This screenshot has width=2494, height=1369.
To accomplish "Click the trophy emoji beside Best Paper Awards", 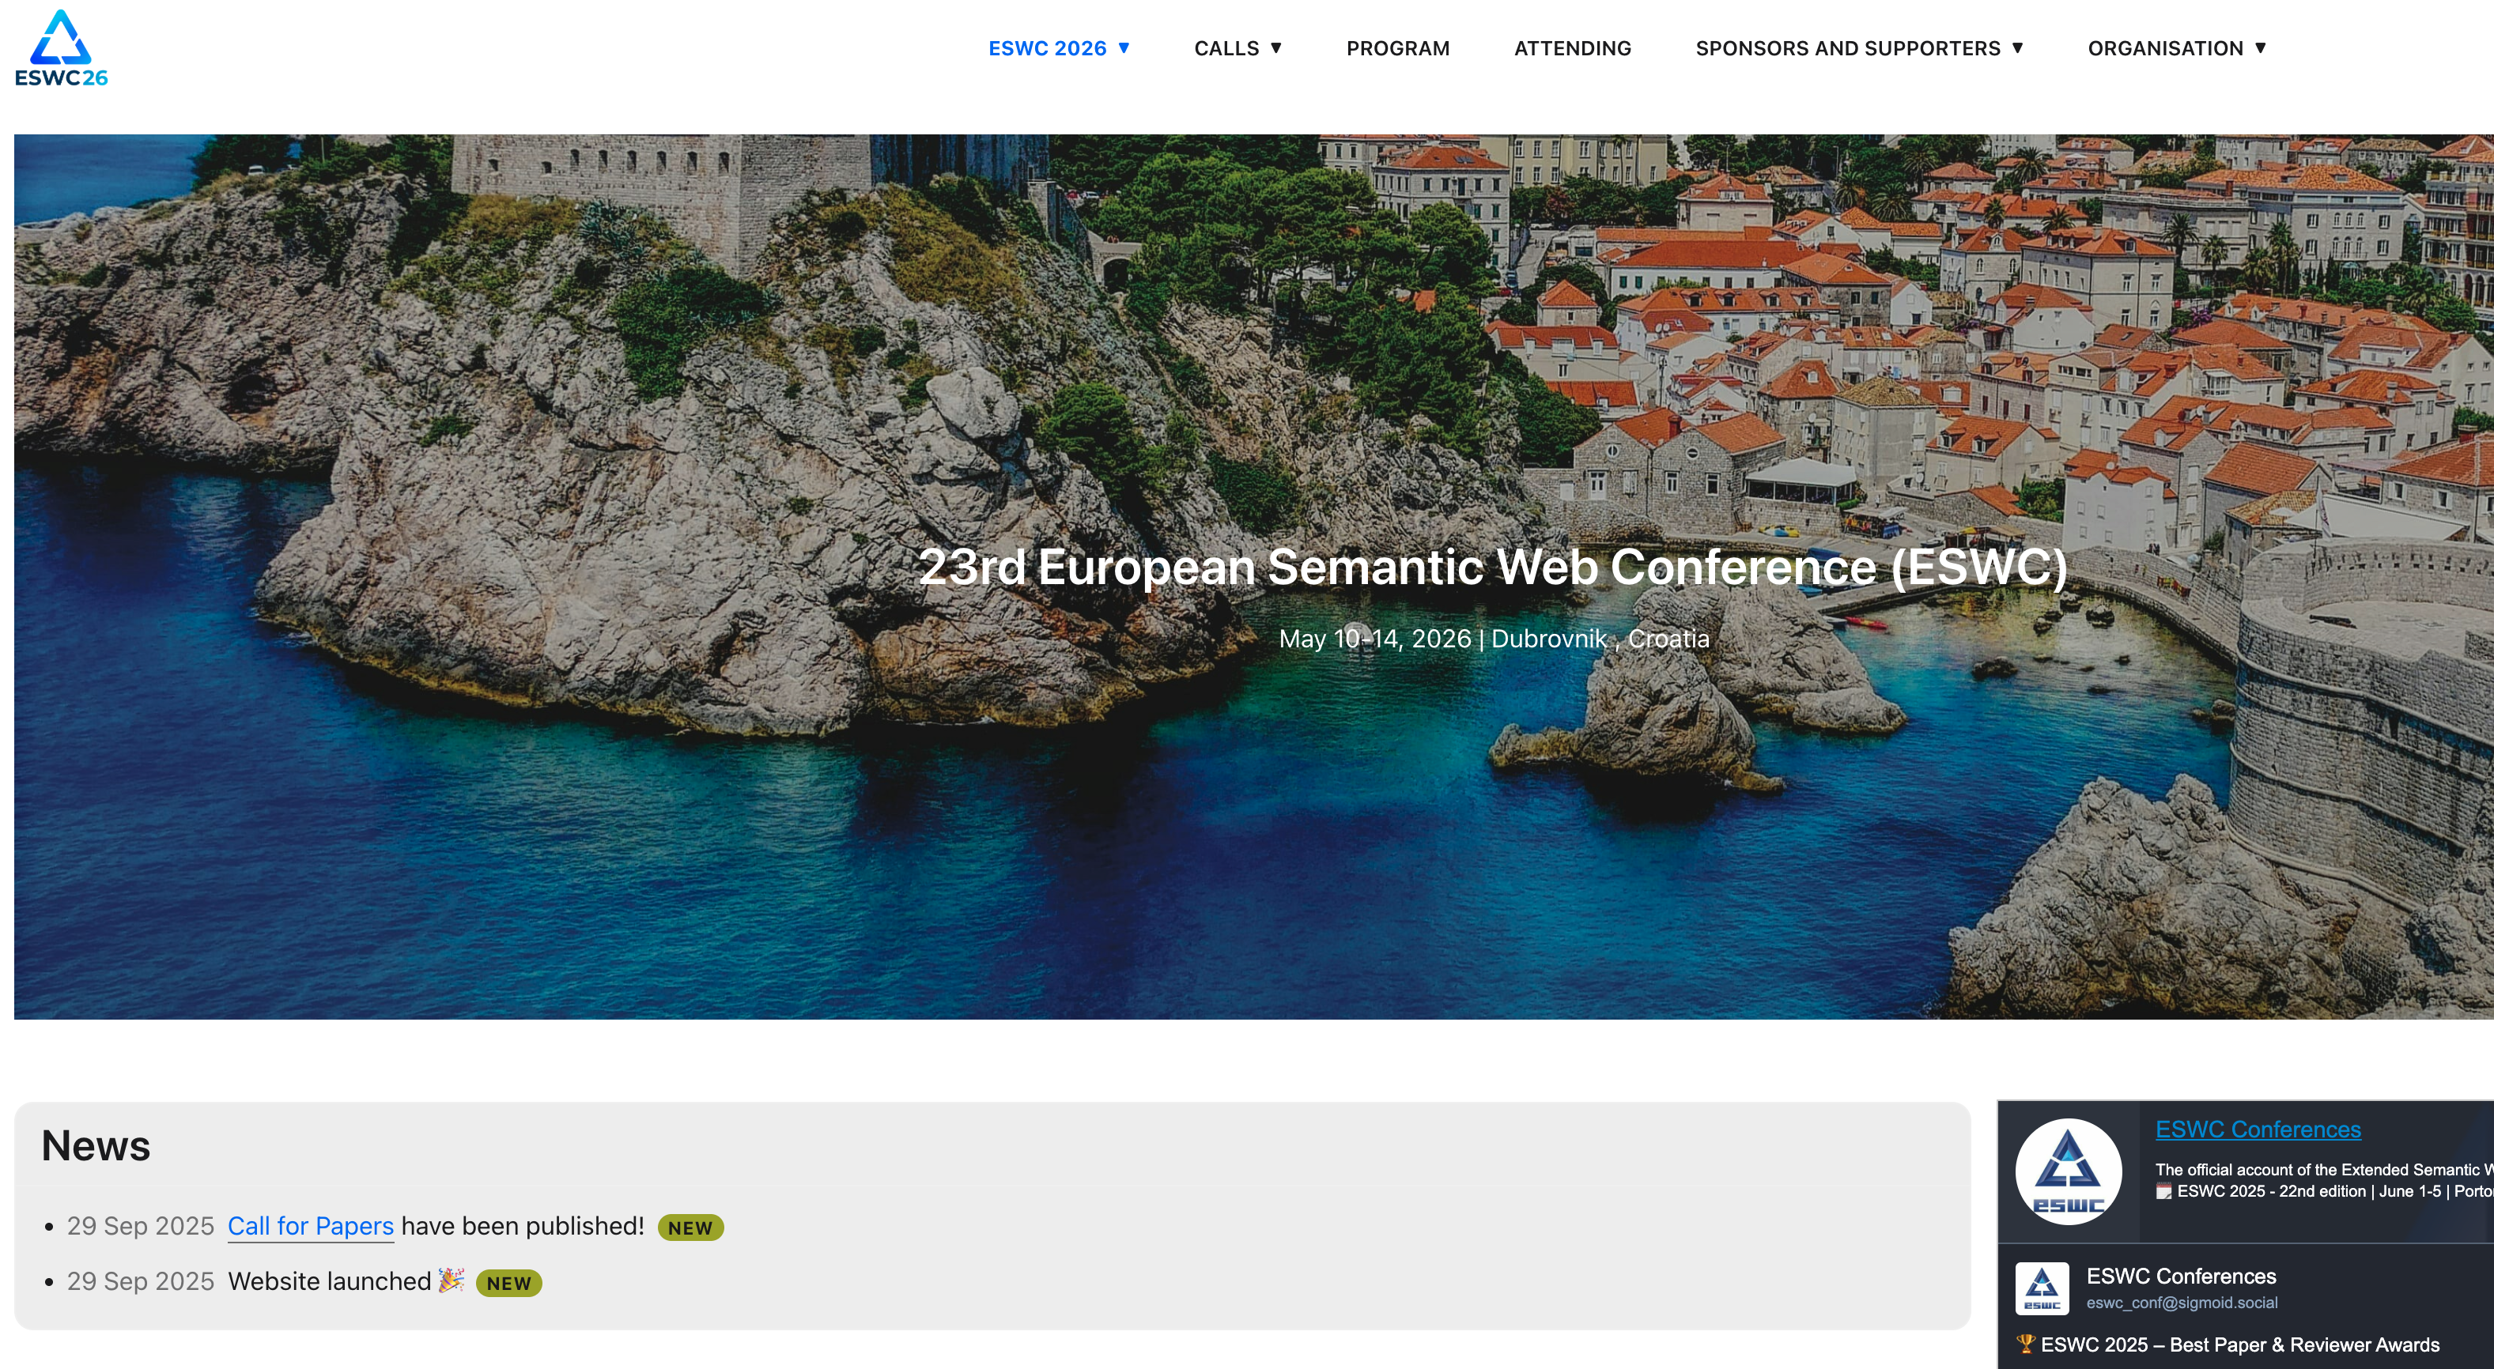I will coord(2025,1343).
